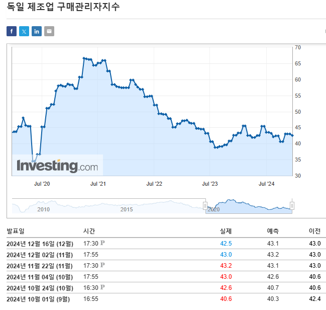Click the preliminary 'P' icon in the 10월 24일 row
This screenshot has width=326, height=310.
(102, 287)
